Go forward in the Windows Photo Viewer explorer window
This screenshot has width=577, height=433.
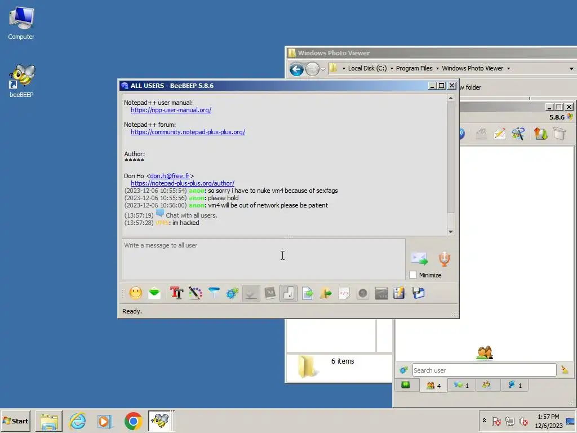click(312, 69)
